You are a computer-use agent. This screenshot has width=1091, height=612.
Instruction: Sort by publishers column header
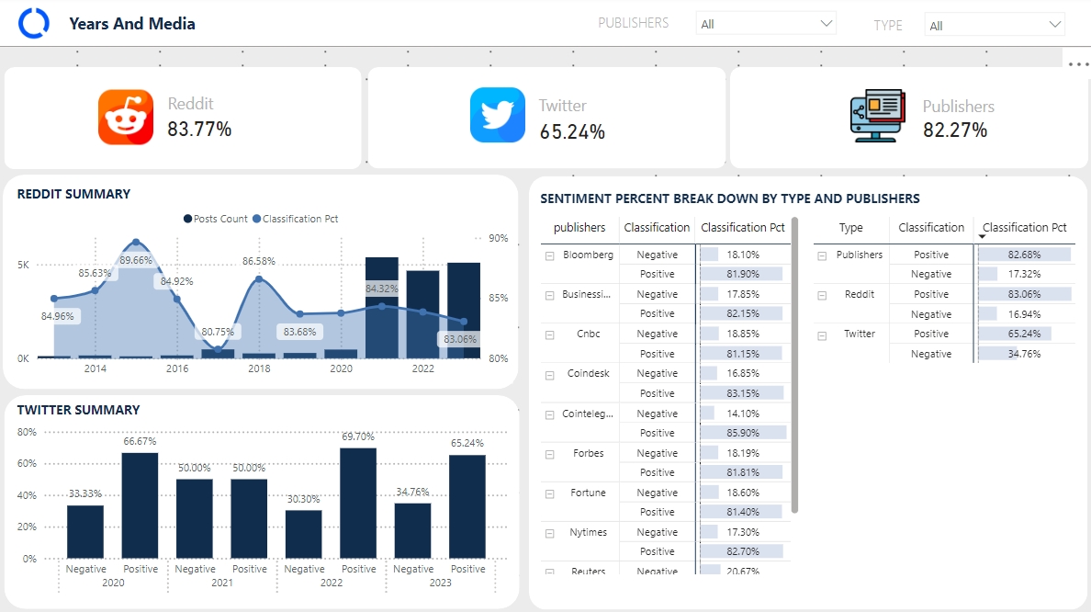[579, 228]
